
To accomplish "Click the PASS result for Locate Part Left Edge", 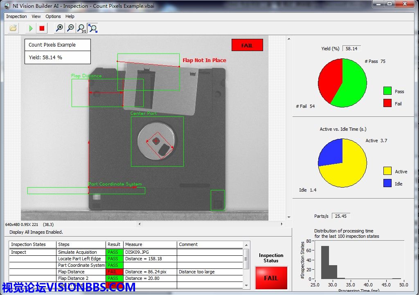I will (x=115, y=259).
